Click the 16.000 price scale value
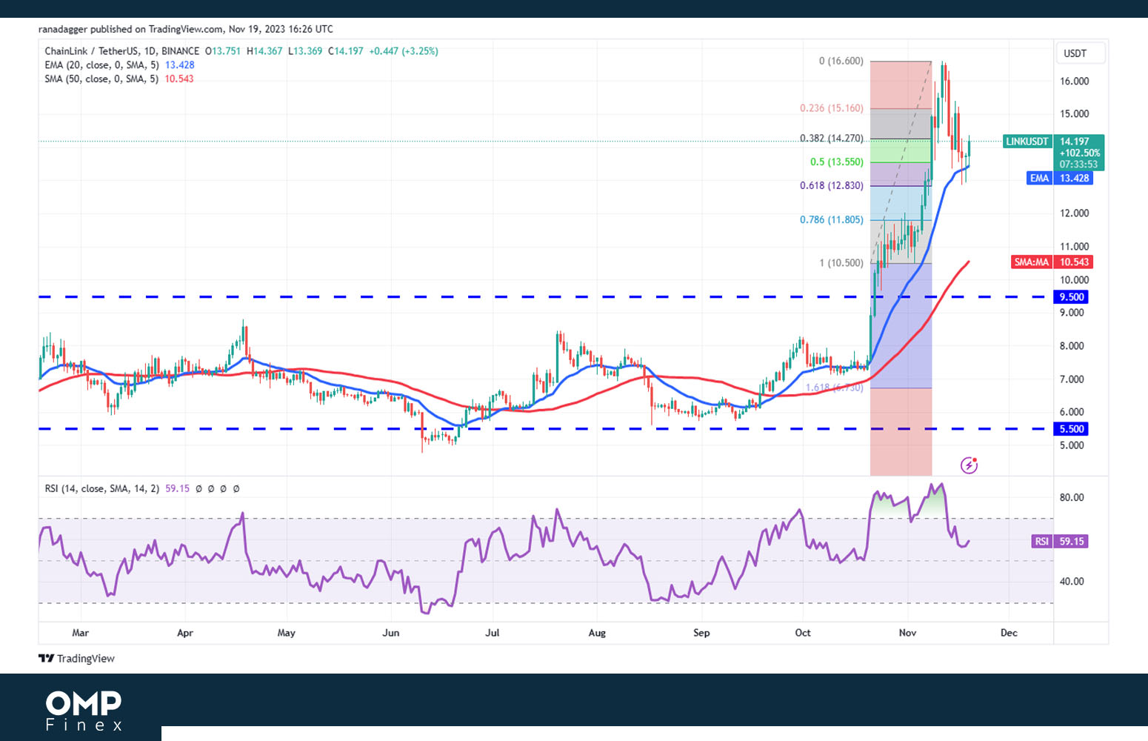 [x=1074, y=82]
